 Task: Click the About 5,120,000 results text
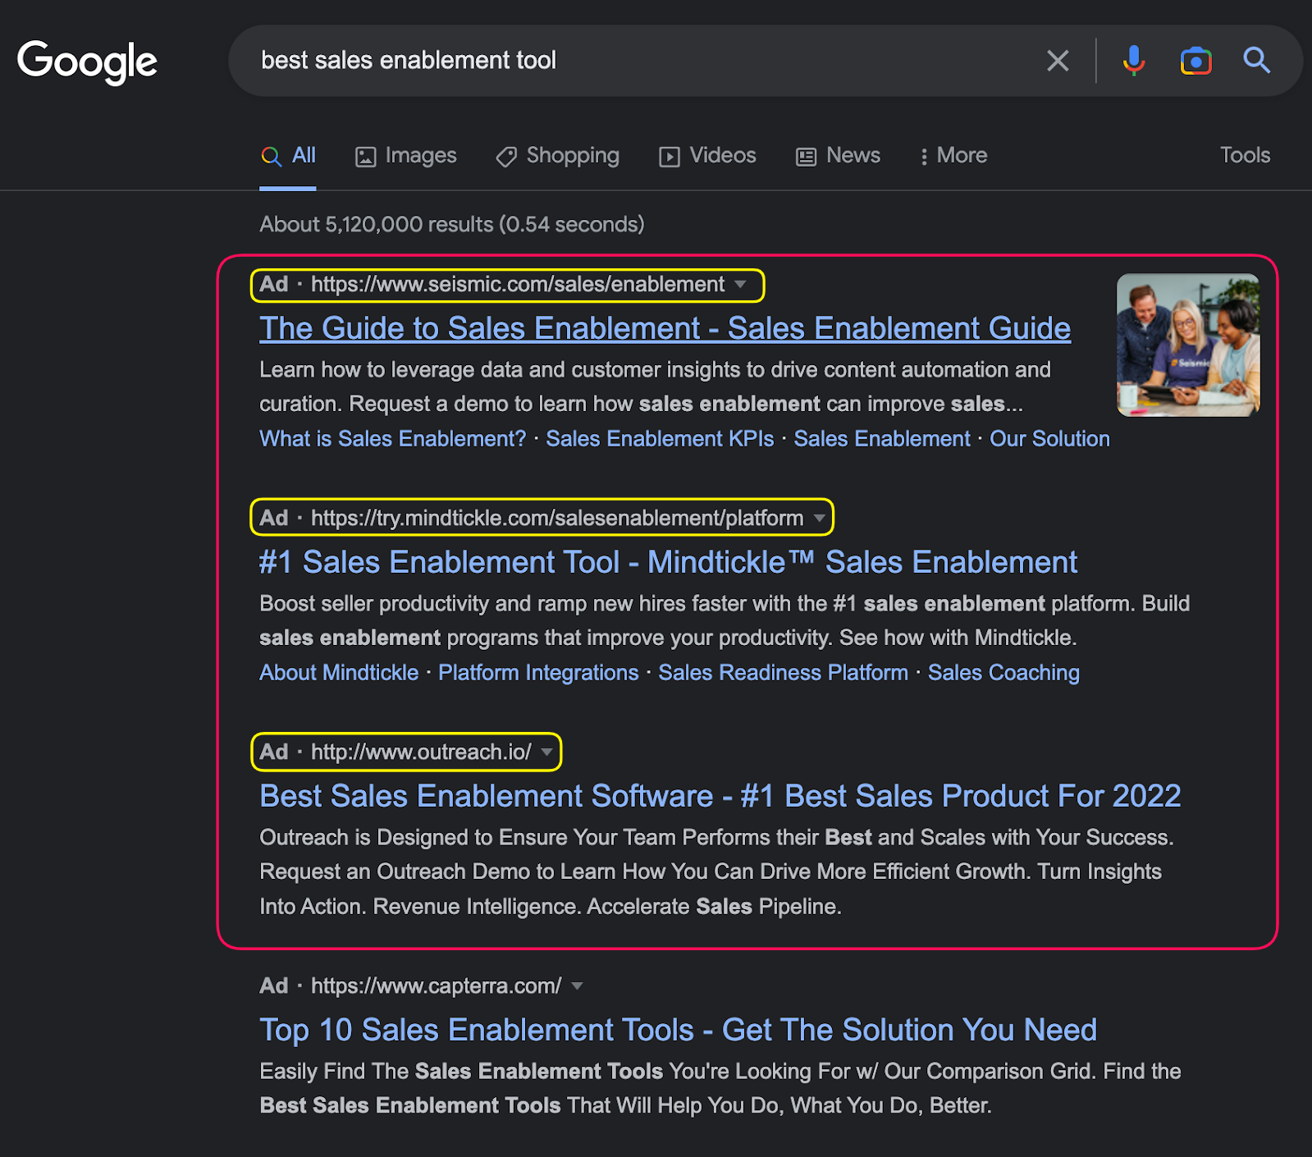coord(452,224)
